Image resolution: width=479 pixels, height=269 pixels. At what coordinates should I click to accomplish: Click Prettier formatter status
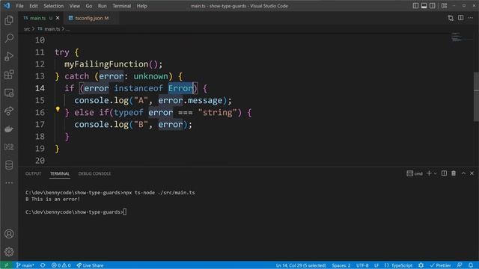click(440, 265)
